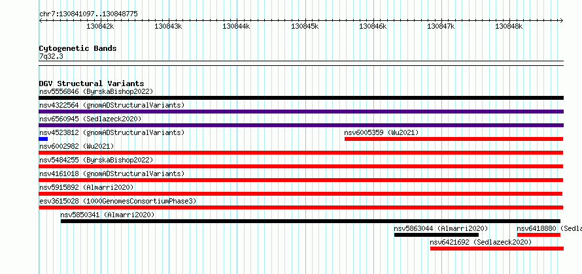582x274 pixels.
Task: Click nsv6002982 (Wu2021) label
Action: (x=77, y=146)
